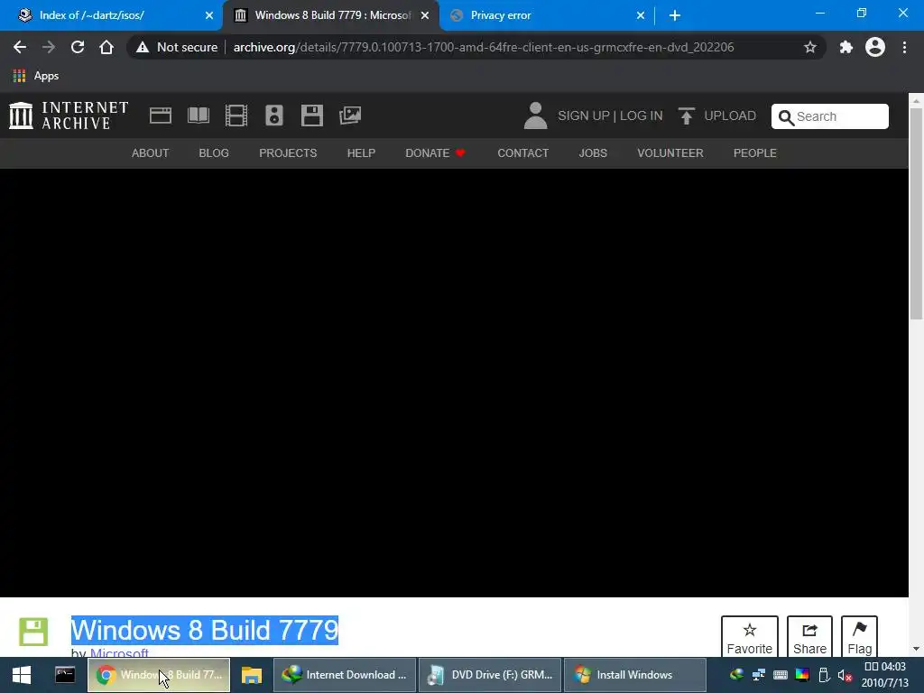This screenshot has width=924, height=693.
Task: Click the page vertical scrollbar thumb
Action: [916, 215]
